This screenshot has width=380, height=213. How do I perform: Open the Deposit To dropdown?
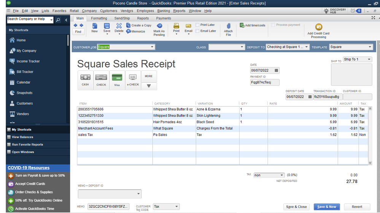(307, 47)
